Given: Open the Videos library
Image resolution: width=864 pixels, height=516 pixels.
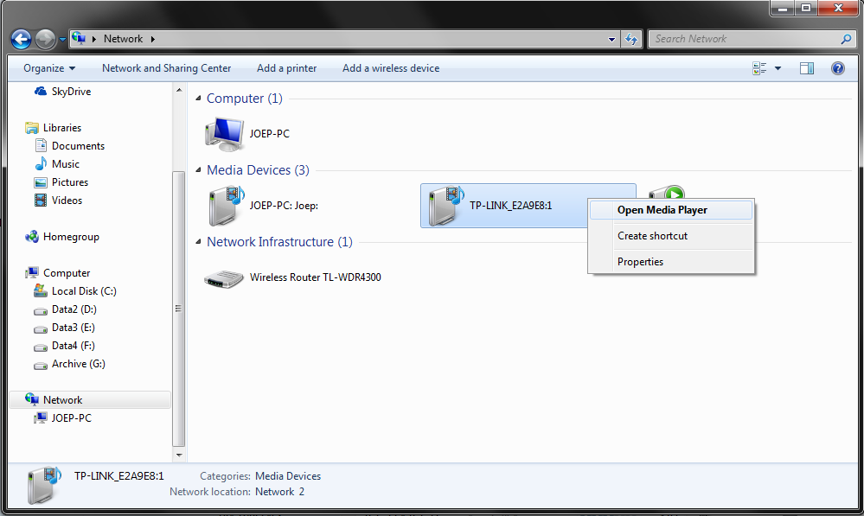Looking at the screenshot, I should pyautogui.click(x=67, y=201).
